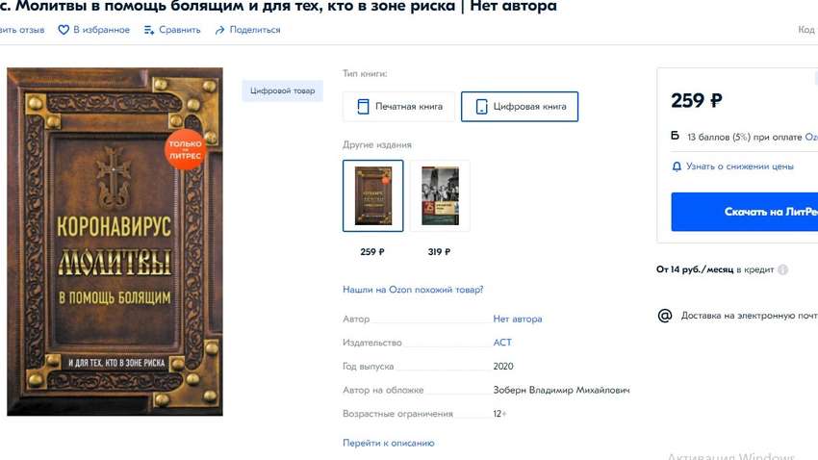Select Печатная книга book type

399,107
